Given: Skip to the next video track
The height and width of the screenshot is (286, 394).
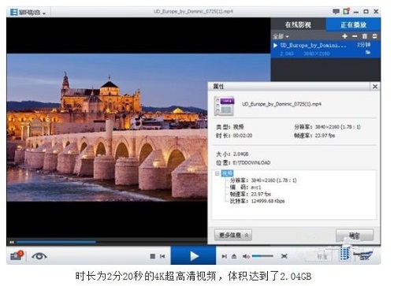Looking at the screenshot, I should (225, 256).
